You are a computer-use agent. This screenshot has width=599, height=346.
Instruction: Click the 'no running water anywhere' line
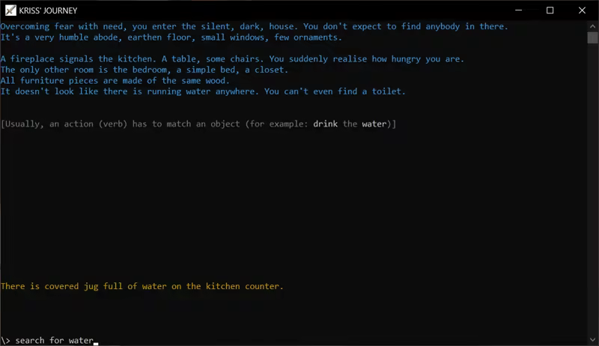point(202,91)
